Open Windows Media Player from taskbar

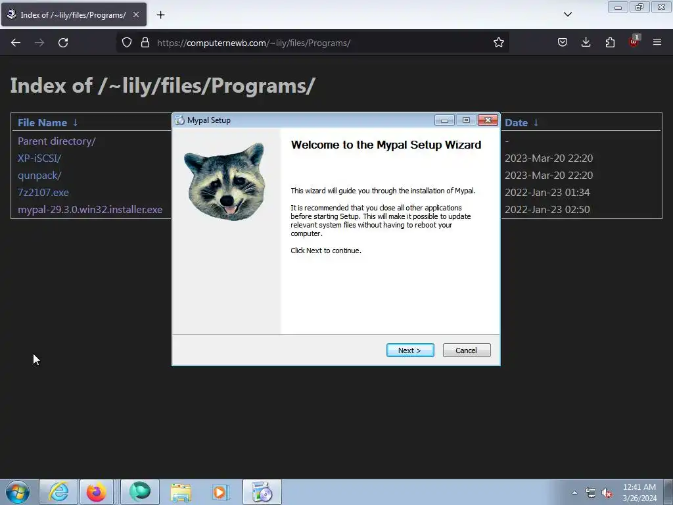(x=221, y=492)
